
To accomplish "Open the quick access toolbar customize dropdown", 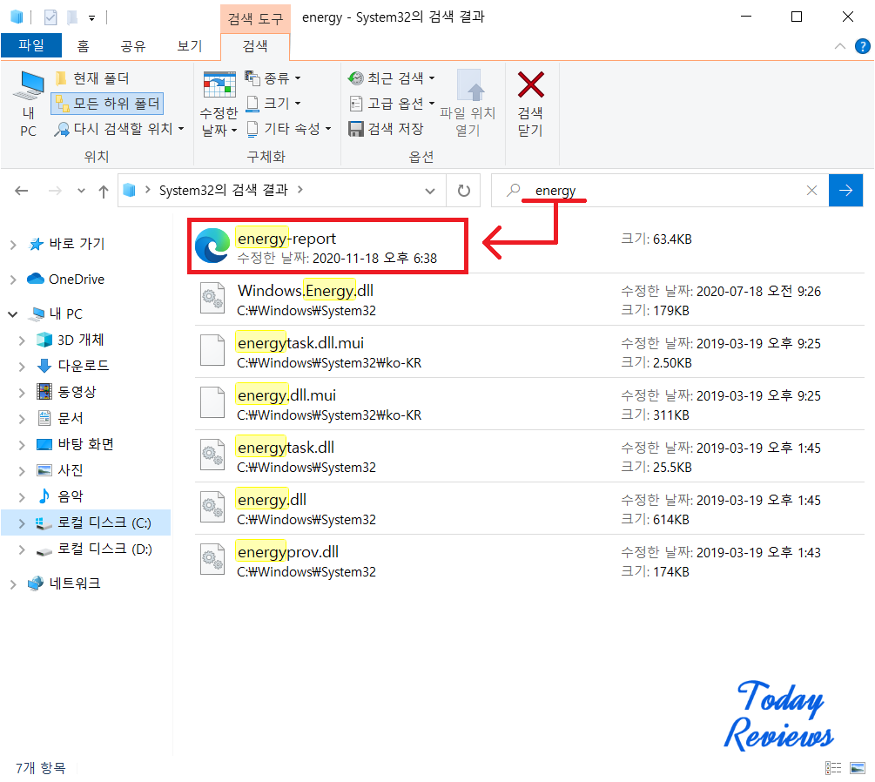I will [91, 18].
